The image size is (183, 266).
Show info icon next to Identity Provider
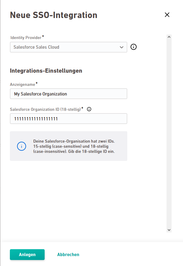[134, 47]
